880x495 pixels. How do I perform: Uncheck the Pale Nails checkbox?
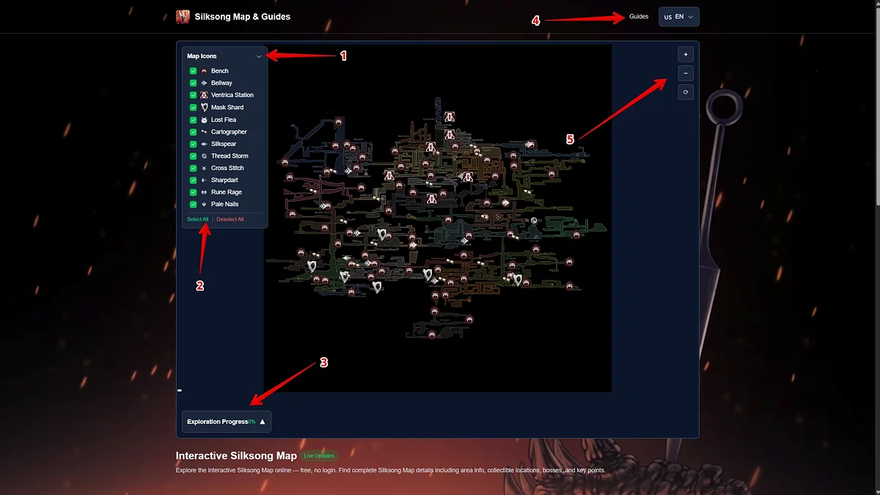194,205
